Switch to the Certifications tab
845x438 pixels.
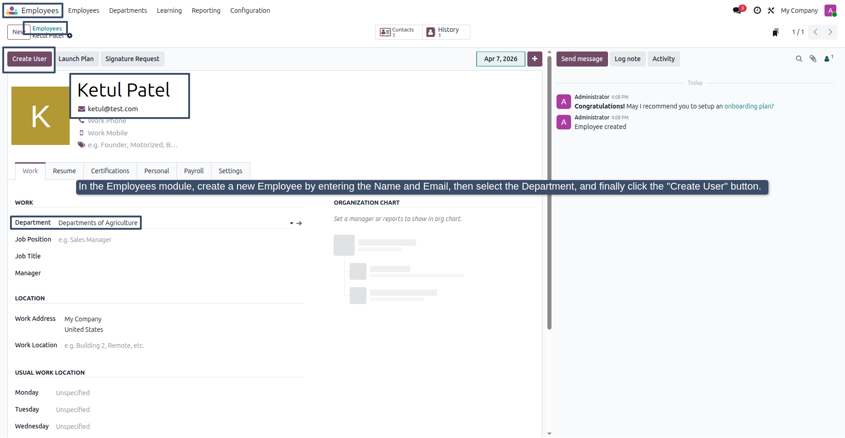pos(110,171)
